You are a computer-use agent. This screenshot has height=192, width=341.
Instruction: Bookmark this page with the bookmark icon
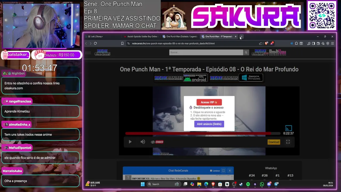(122, 43)
